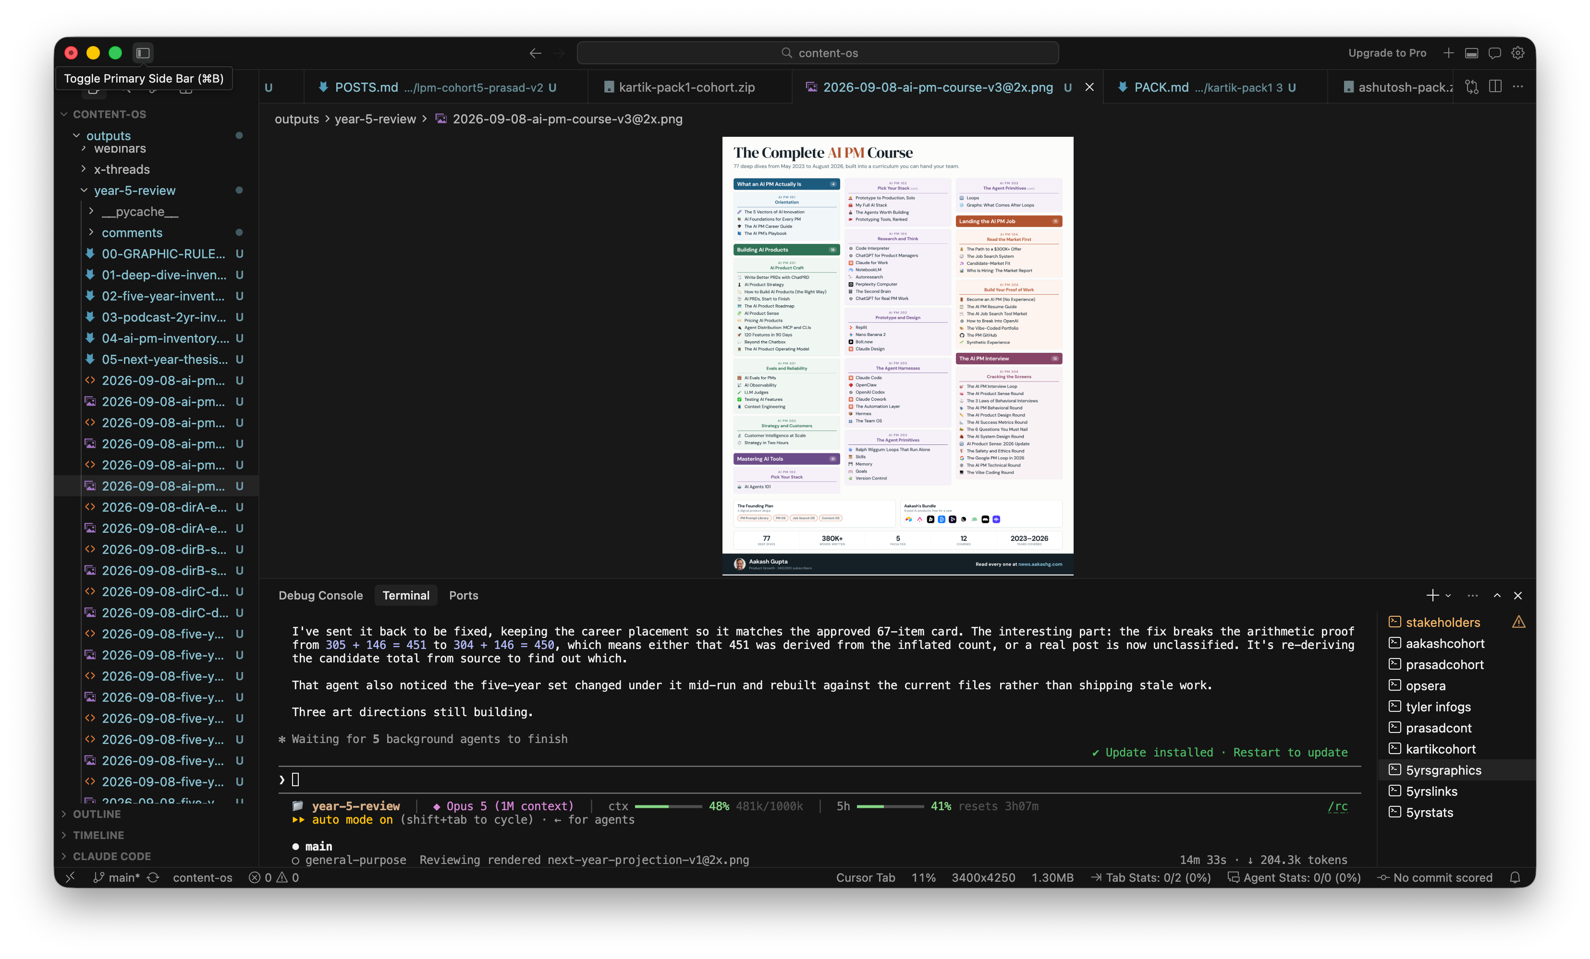The image size is (1590, 959).
Task: Click the new terminal plus icon
Action: pos(1432,595)
